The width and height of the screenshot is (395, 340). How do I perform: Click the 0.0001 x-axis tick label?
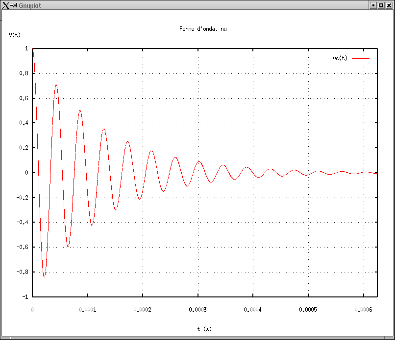[x=88, y=310]
